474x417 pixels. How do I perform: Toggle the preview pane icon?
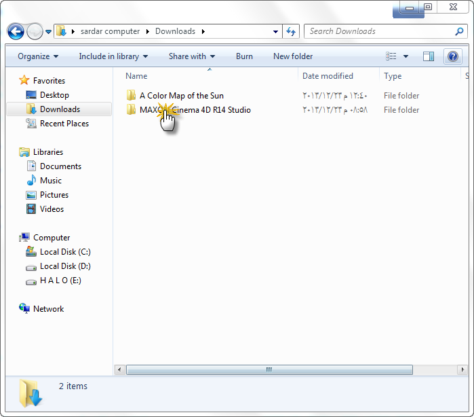[429, 56]
